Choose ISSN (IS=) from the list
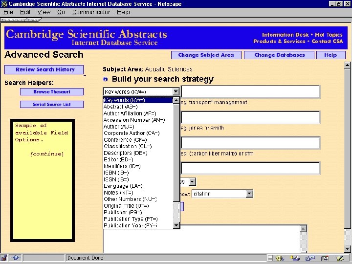The image size is (352, 264). pyautogui.click(x=138, y=179)
